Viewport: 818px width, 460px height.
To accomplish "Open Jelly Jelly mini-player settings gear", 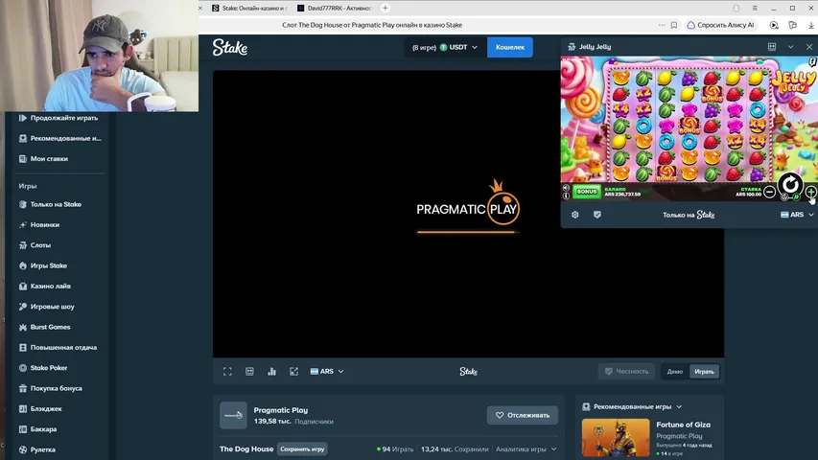I will (x=574, y=215).
